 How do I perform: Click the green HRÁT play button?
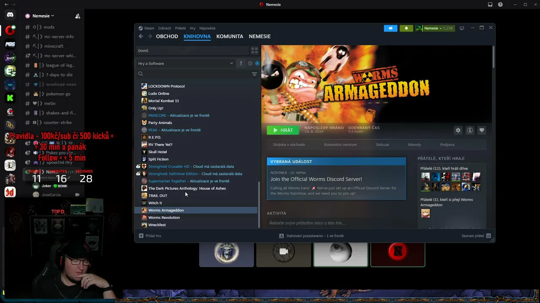click(283, 130)
